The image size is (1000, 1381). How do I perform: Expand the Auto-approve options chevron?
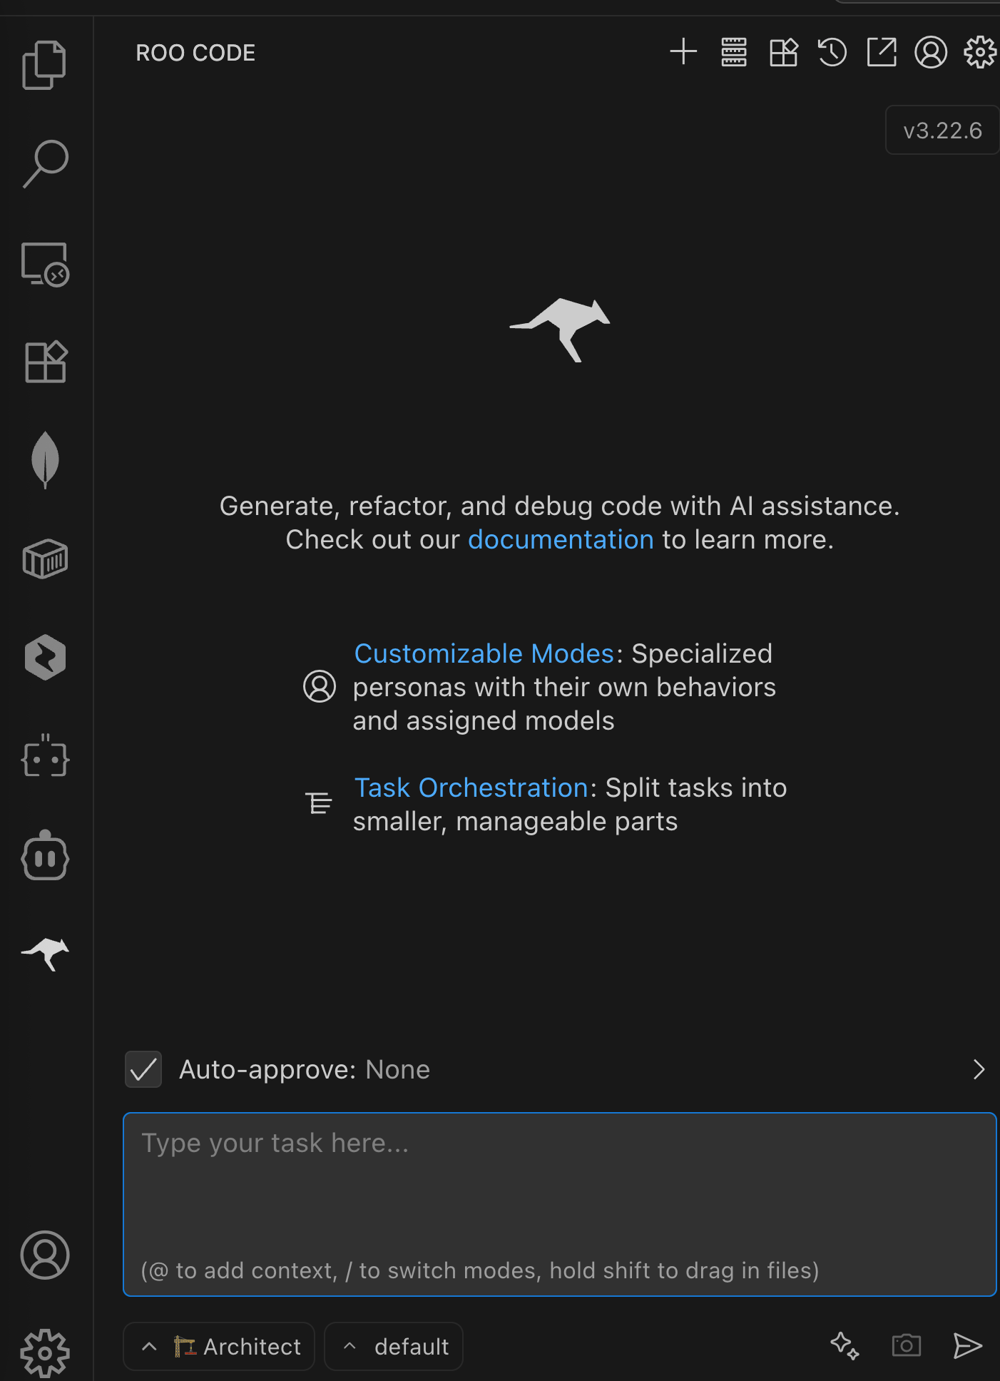(979, 1069)
